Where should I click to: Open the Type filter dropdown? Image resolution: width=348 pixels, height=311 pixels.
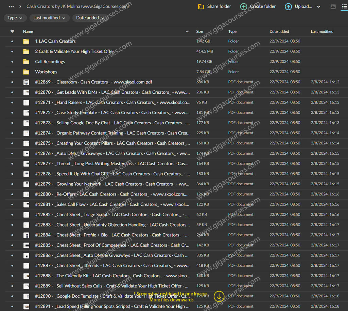pos(15,18)
